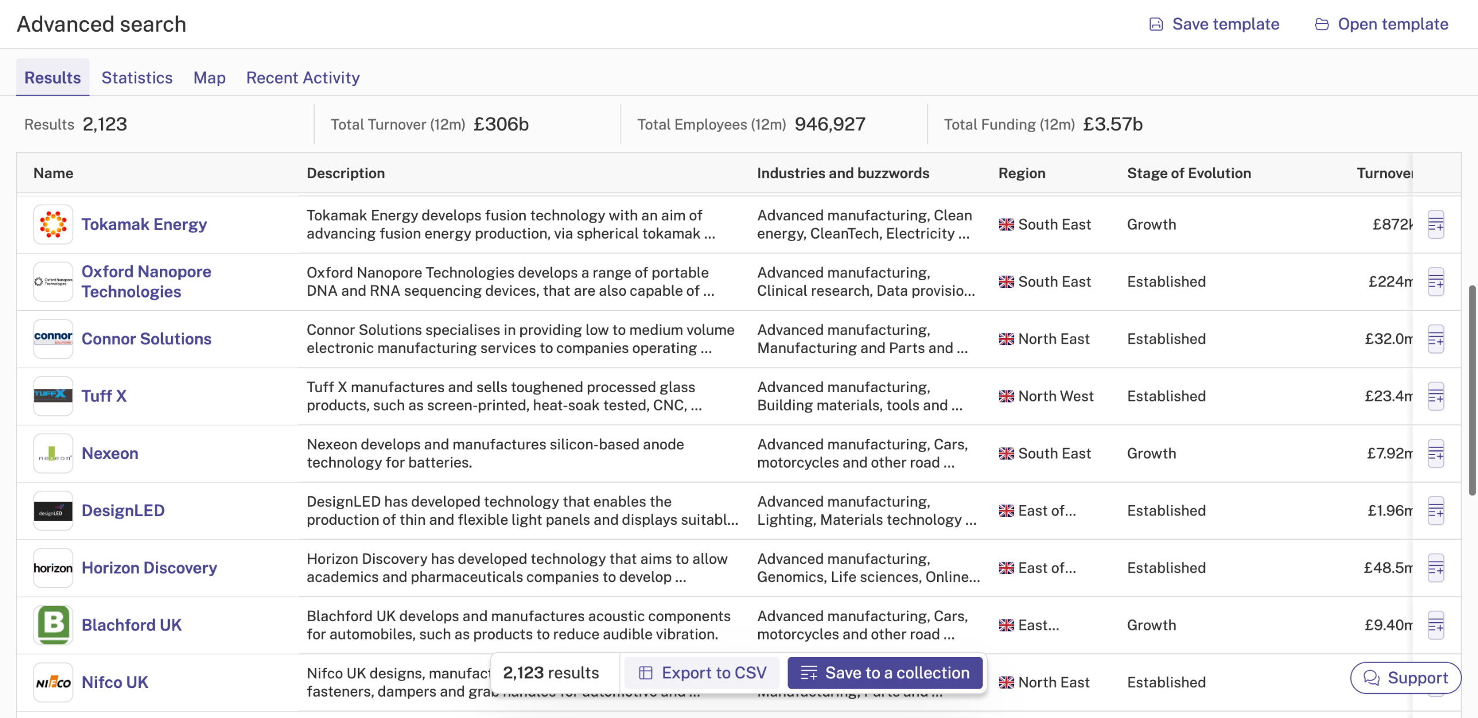Screen dimensions: 1478x718
Task: Open the Map tab
Action: 210,78
